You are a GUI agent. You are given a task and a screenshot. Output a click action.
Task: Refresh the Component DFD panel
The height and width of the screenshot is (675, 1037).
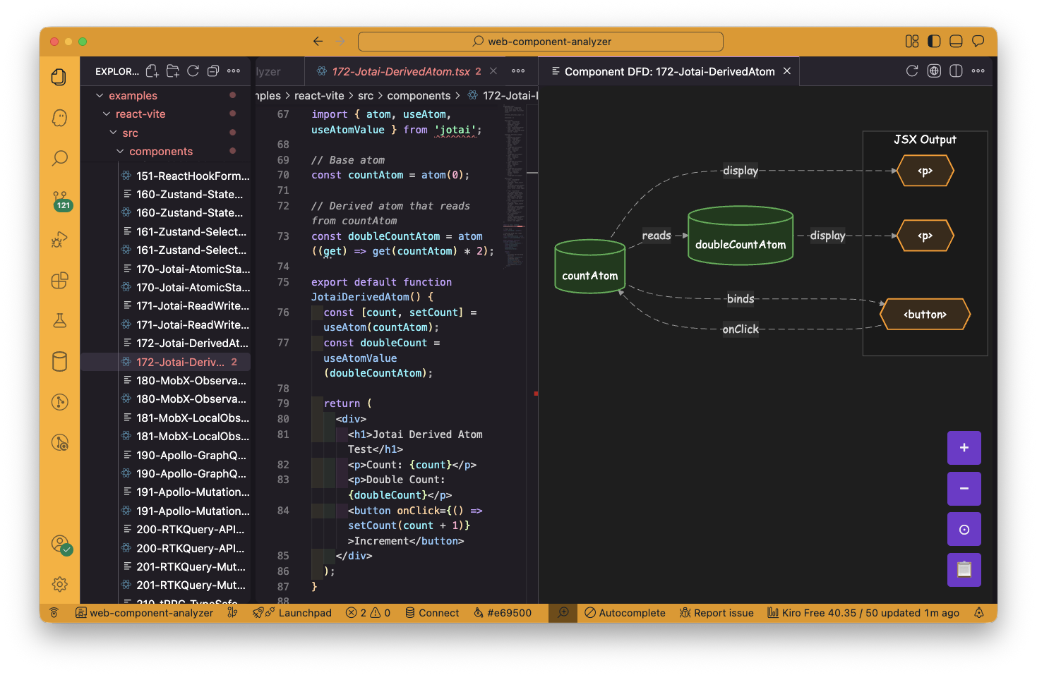[912, 71]
